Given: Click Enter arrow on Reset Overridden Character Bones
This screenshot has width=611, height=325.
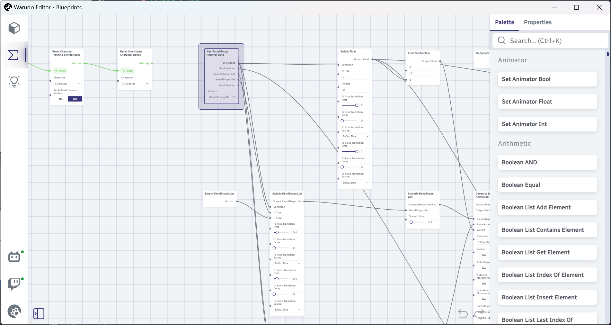Looking at the screenshot, I should pos(124,71).
